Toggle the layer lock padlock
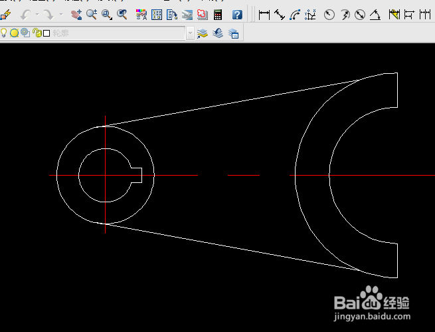 [37, 33]
